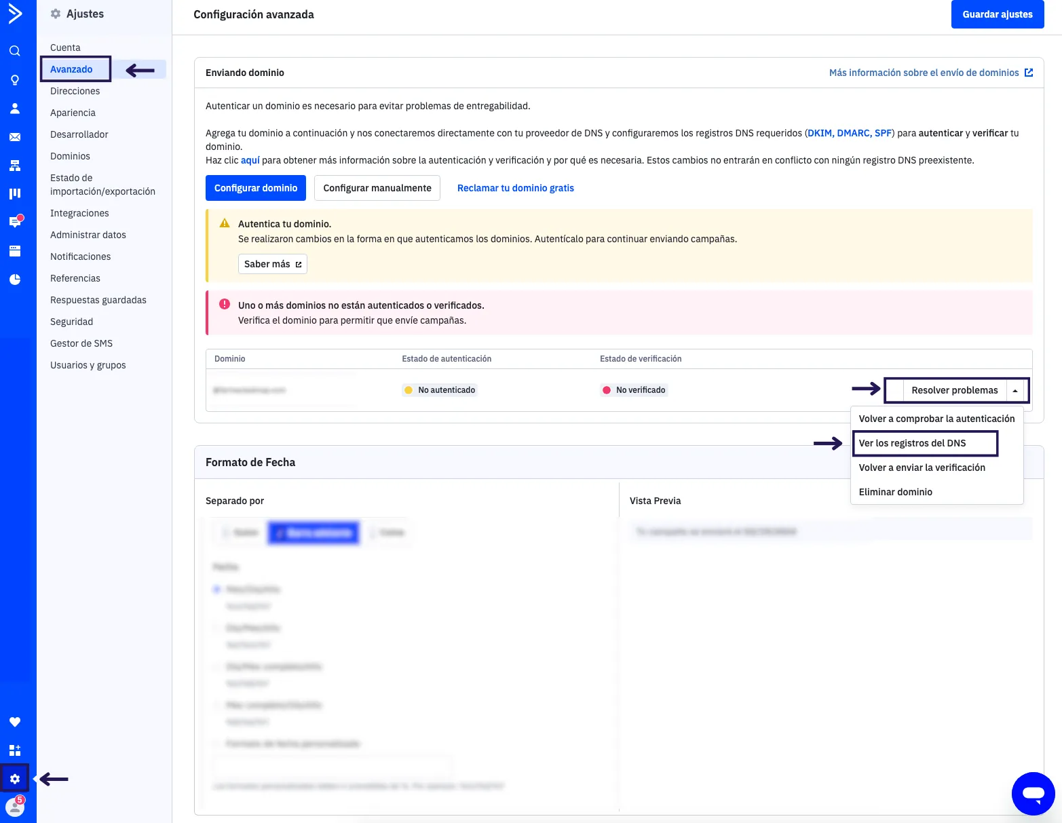Open the Contacts person icon
The width and height of the screenshot is (1062, 823).
click(x=15, y=109)
